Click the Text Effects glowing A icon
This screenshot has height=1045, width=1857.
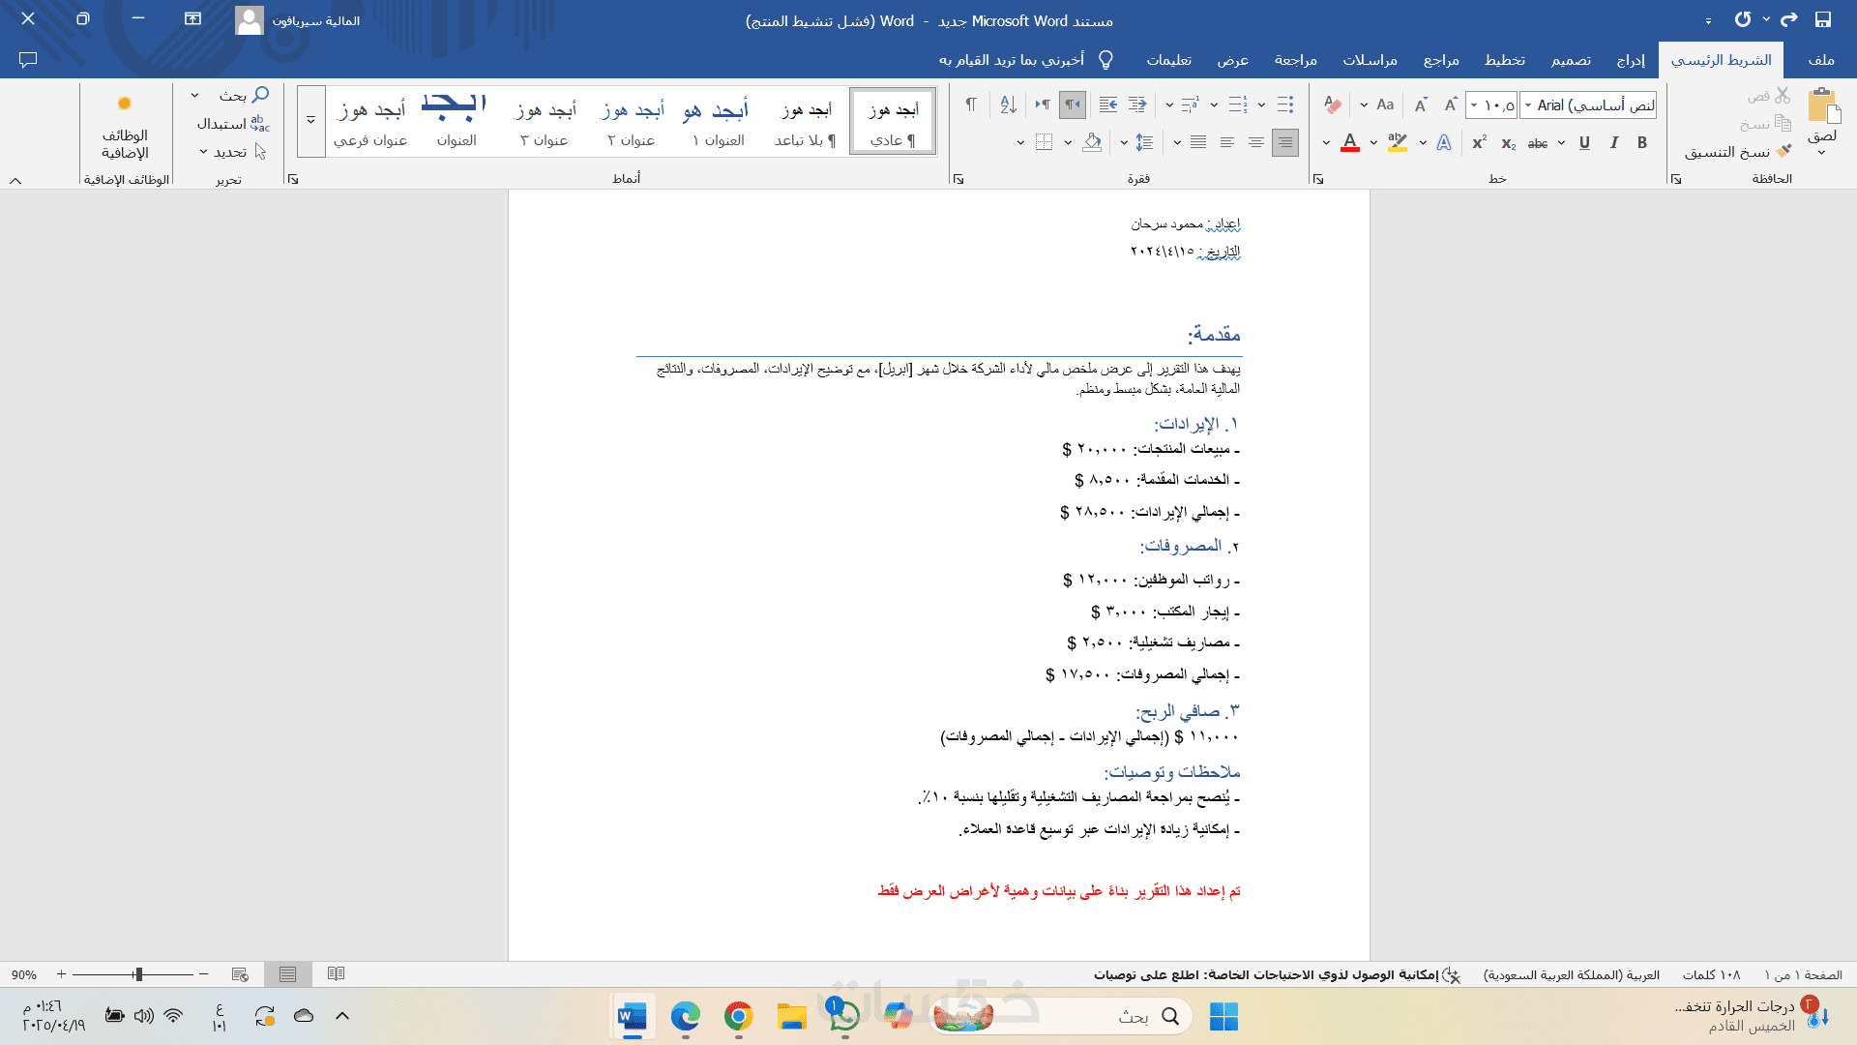[1444, 143]
